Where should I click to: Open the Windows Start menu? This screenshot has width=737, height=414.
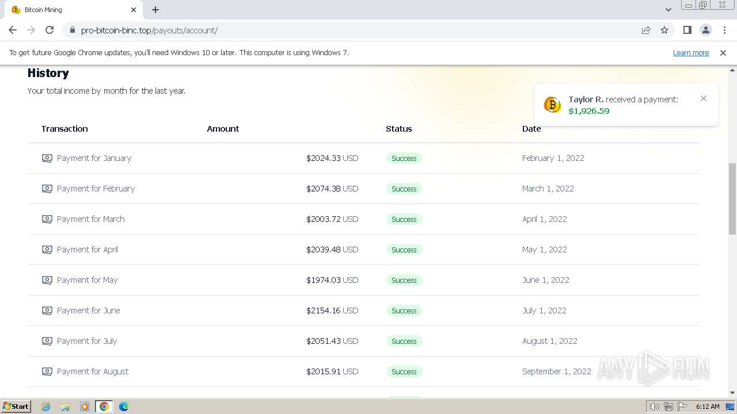click(16, 407)
